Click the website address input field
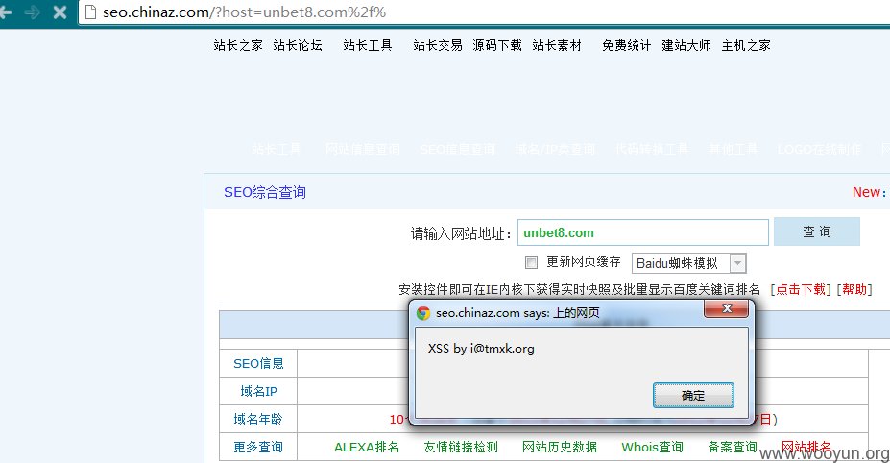This screenshot has width=890, height=463. (x=643, y=232)
